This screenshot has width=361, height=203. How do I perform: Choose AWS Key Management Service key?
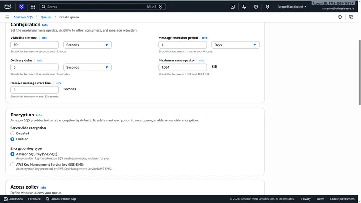pos(13,165)
